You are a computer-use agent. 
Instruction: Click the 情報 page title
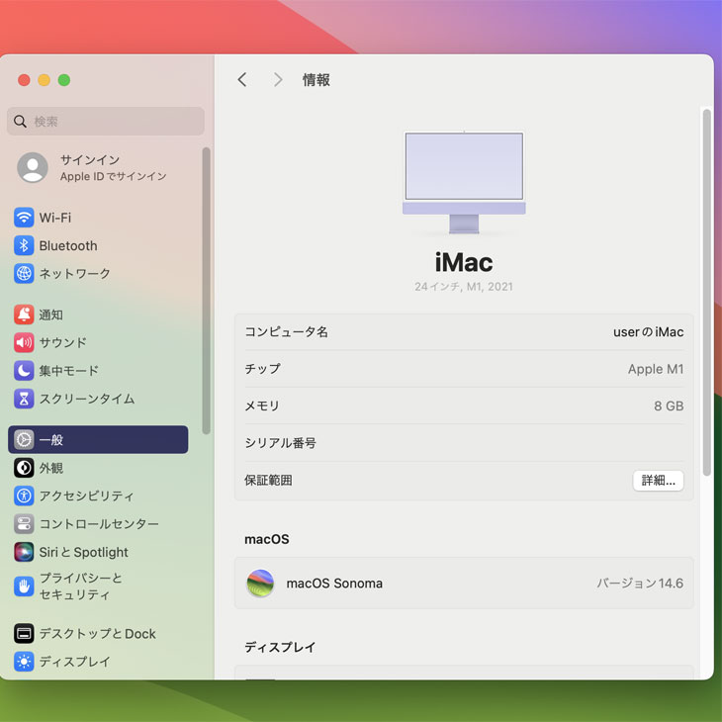316,80
